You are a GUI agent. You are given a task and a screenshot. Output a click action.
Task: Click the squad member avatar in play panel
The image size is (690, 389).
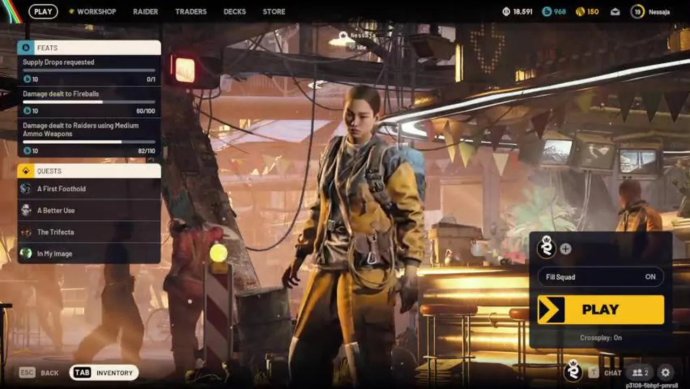546,249
